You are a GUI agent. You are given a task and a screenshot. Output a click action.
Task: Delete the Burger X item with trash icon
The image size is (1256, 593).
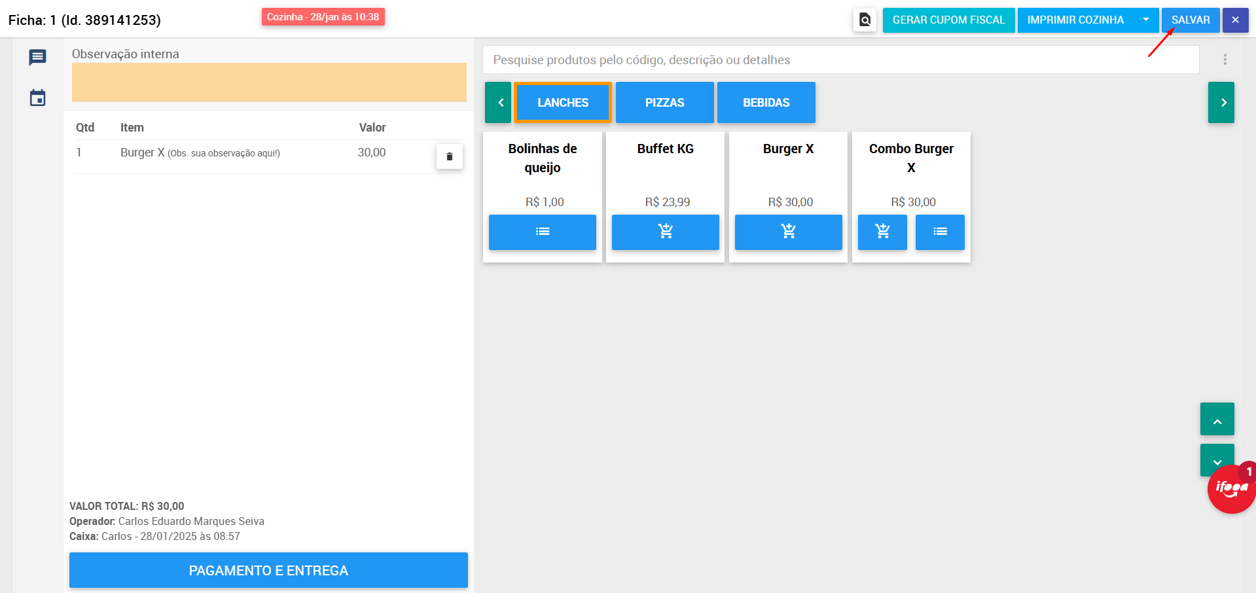[x=449, y=156]
